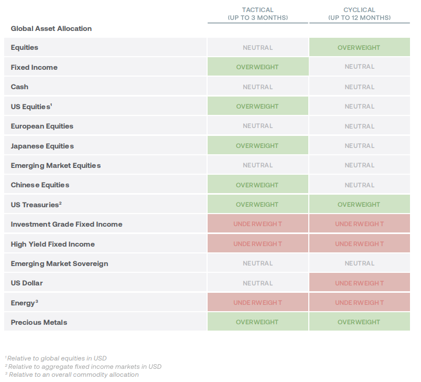This screenshot has height=382, width=421.
Task: Click the green cyclical Overweight cell for Equities
Action: point(359,48)
